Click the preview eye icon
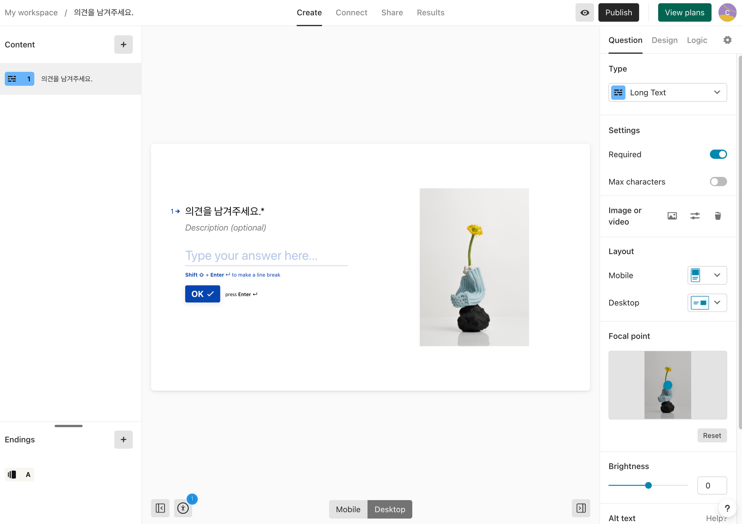The image size is (742, 524). (584, 13)
